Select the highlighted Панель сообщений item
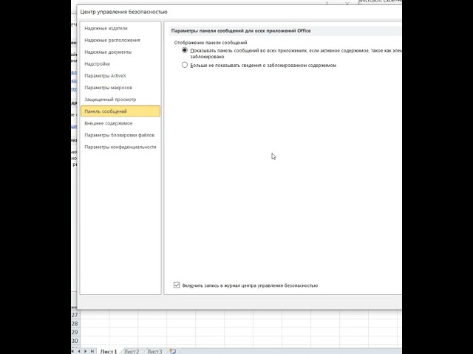Viewport: 473px width, 354px height. [x=120, y=111]
